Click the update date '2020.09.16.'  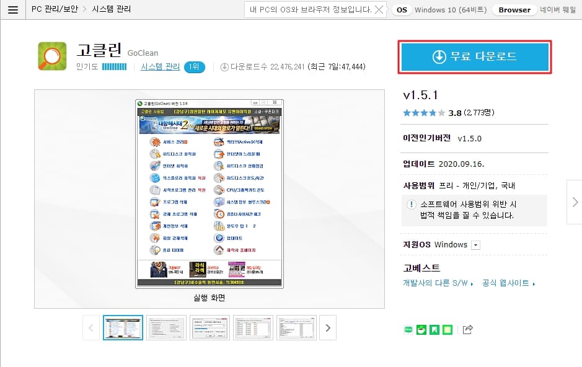click(461, 164)
